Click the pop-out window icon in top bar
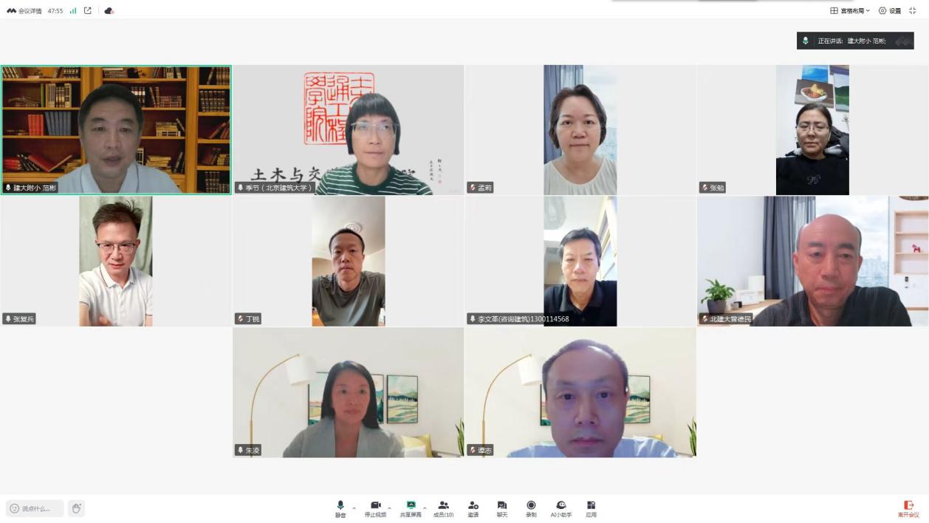Viewport: 929px width, 523px height. coord(88,11)
